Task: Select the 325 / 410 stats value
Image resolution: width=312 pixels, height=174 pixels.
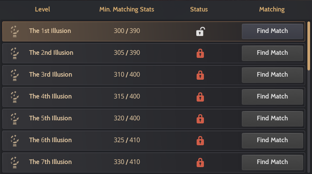Action: [127, 140]
